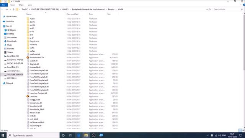Select Quick access in navigation pane

(x=11, y=16)
